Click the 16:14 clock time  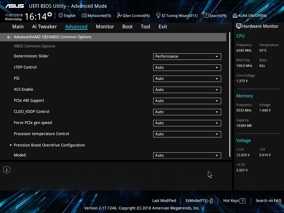click(36, 16)
